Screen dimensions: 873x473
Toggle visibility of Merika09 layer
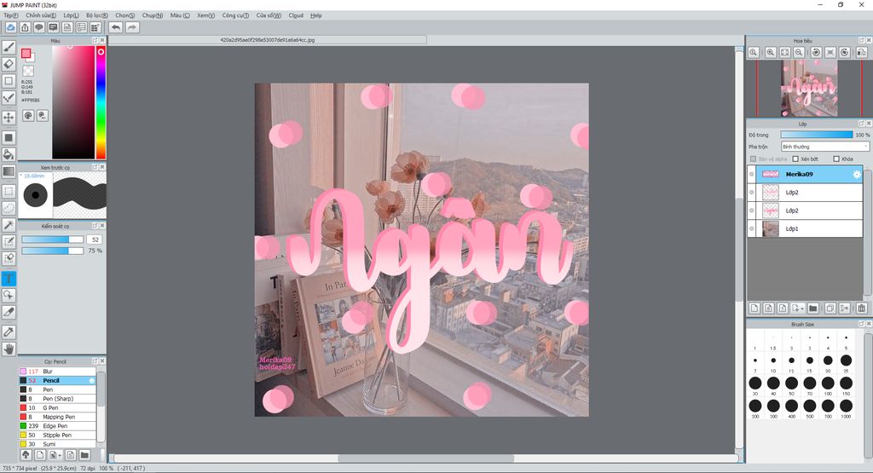click(x=752, y=174)
